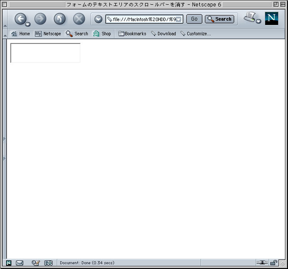Open the round dropdown button beside the URL bar
Image resolution: width=288 pixels, height=269 pixels.
pyautogui.click(x=99, y=19)
